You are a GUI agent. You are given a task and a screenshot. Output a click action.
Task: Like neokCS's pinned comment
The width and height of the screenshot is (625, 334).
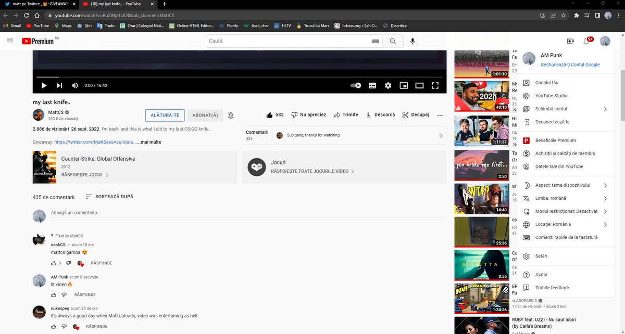54,263
